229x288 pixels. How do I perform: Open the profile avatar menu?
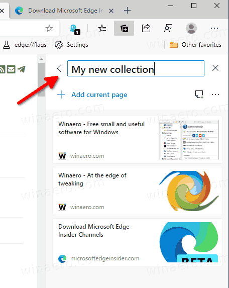pos(191,28)
